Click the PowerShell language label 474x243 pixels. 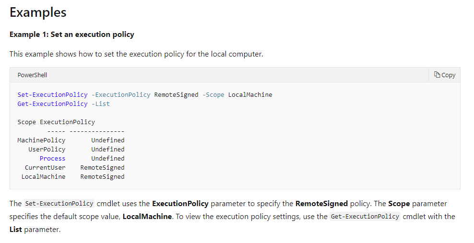point(32,75)
